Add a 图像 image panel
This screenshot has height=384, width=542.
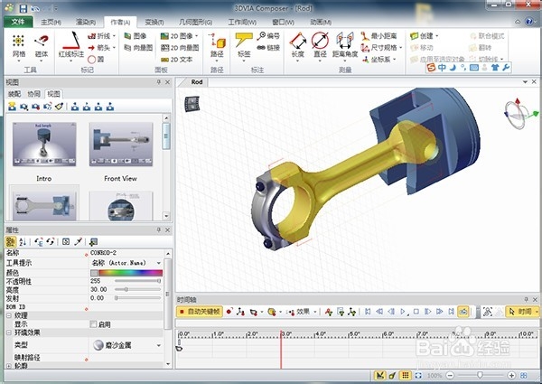(x=135, y=36)
